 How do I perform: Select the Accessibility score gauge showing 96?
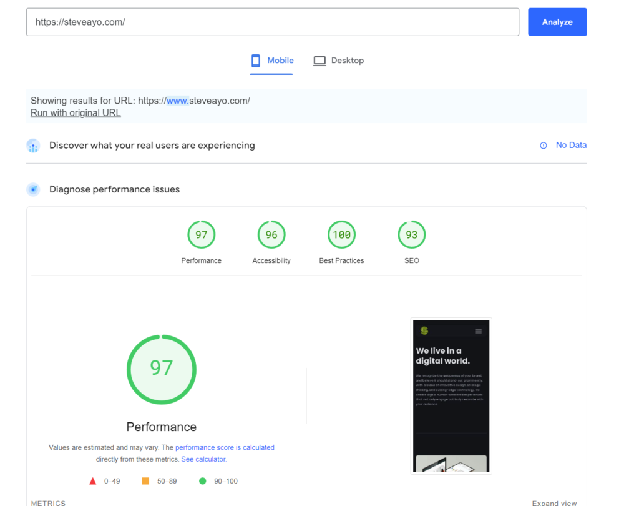[271, 235]
